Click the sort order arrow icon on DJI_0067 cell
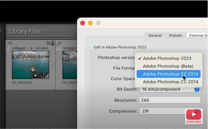 51,43
